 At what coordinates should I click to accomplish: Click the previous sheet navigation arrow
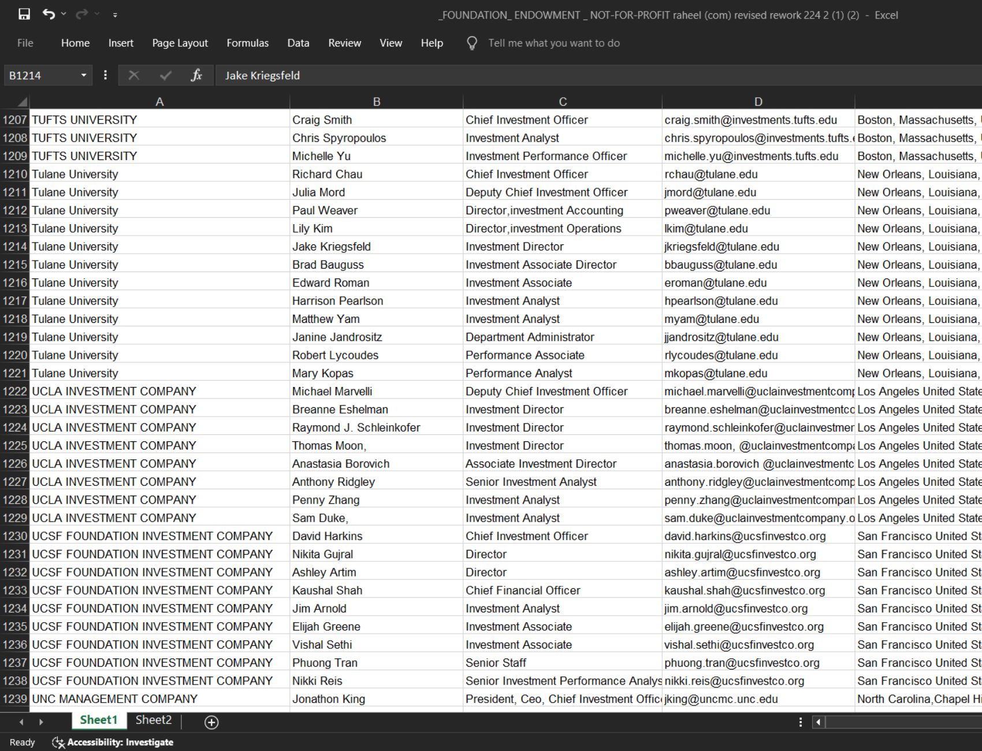tap(21, 722)
